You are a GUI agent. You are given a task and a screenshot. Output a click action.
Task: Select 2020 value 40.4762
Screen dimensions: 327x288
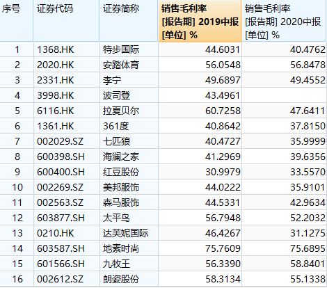point(308,49)
